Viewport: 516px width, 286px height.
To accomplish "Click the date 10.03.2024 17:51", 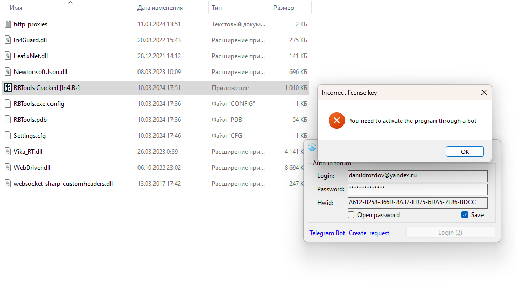I will click(x=159, y=88).
